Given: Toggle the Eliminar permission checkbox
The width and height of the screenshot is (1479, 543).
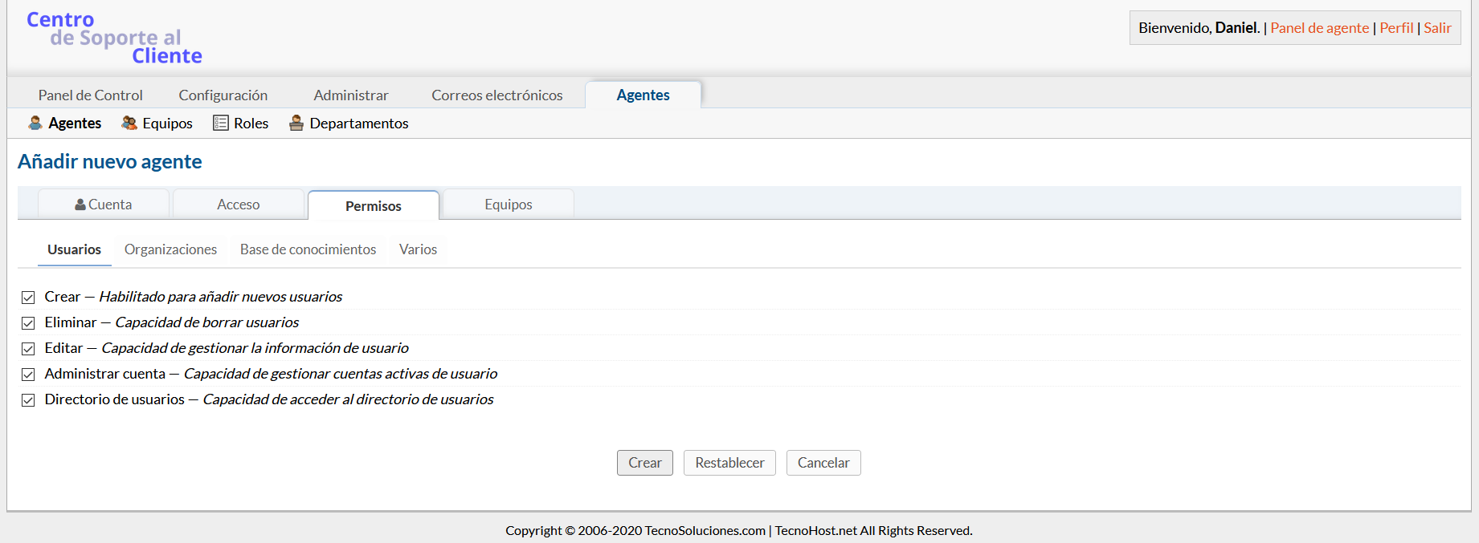Looking at the screenshot, I should point(28,323).
